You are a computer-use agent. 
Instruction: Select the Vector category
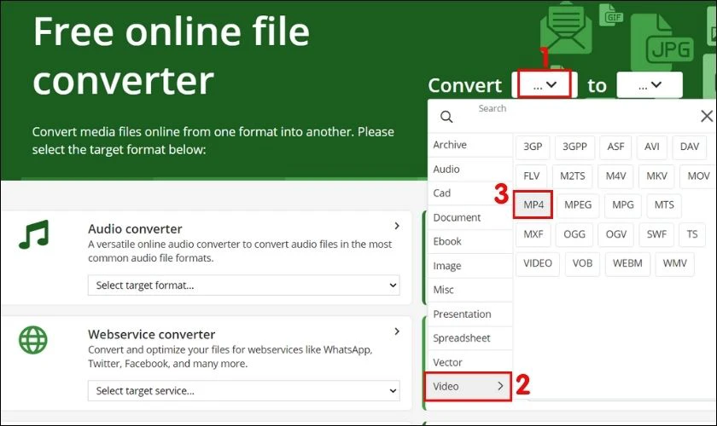pos(470,363)
